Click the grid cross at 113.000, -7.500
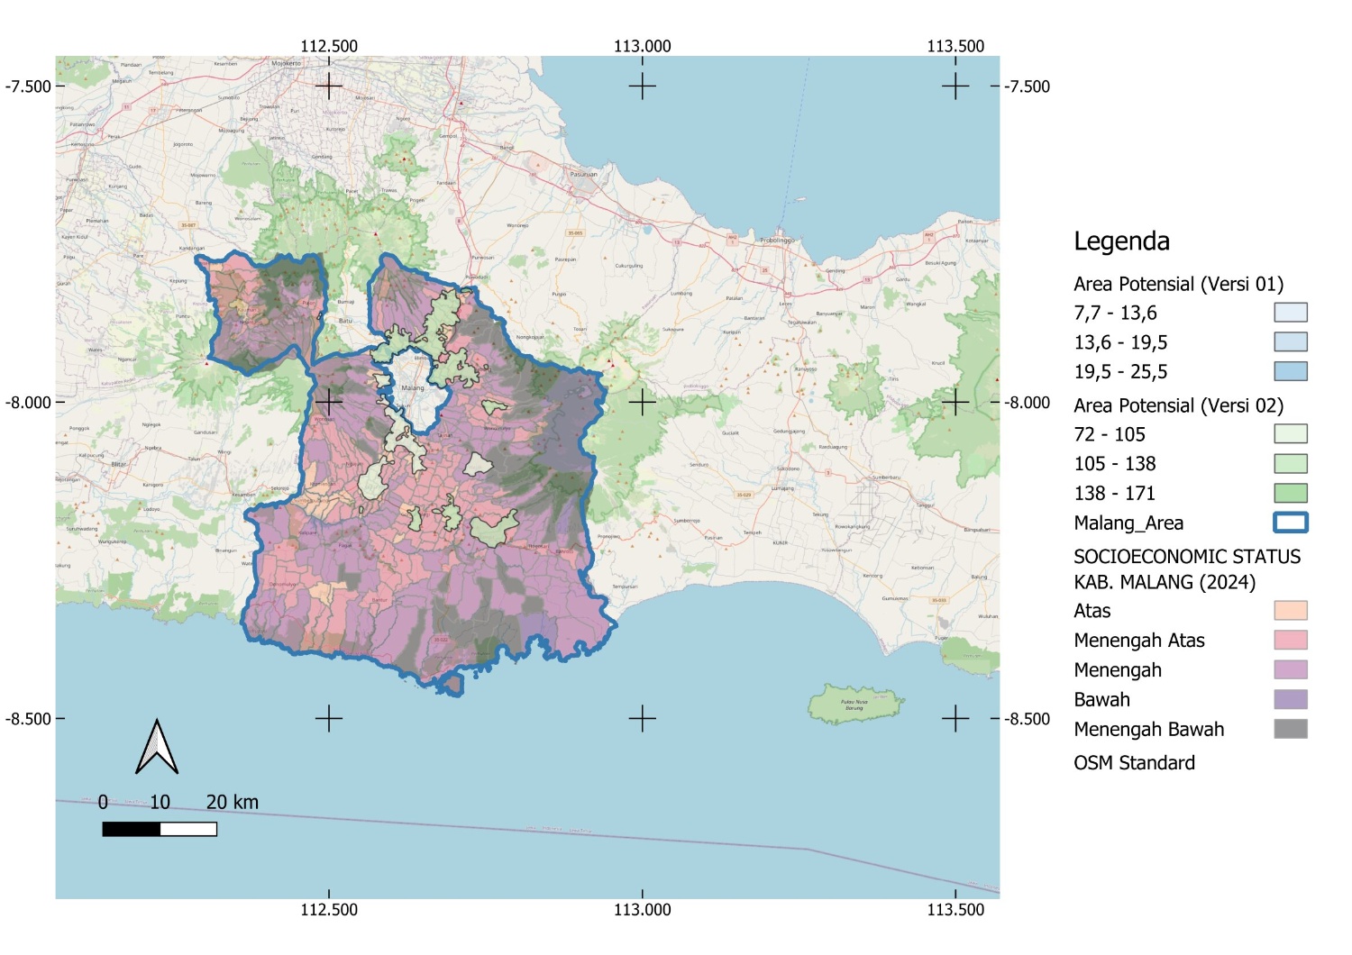Screen dimensions: 1352x955 [642, 86]
